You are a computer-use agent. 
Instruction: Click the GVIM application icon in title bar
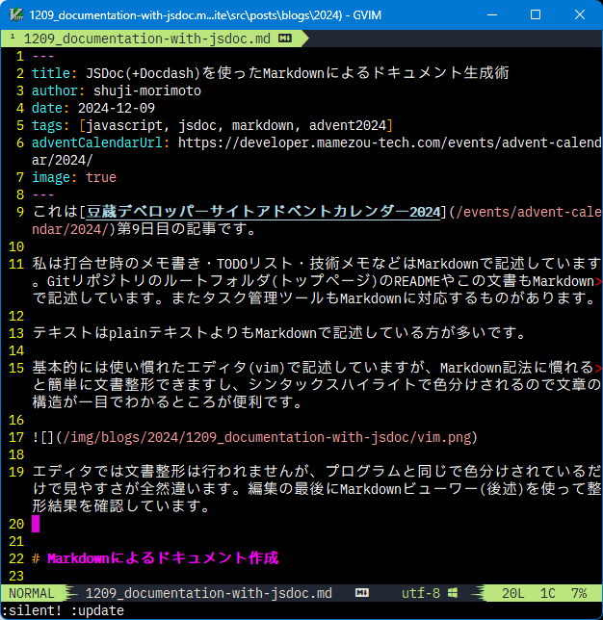pos(14,15)
